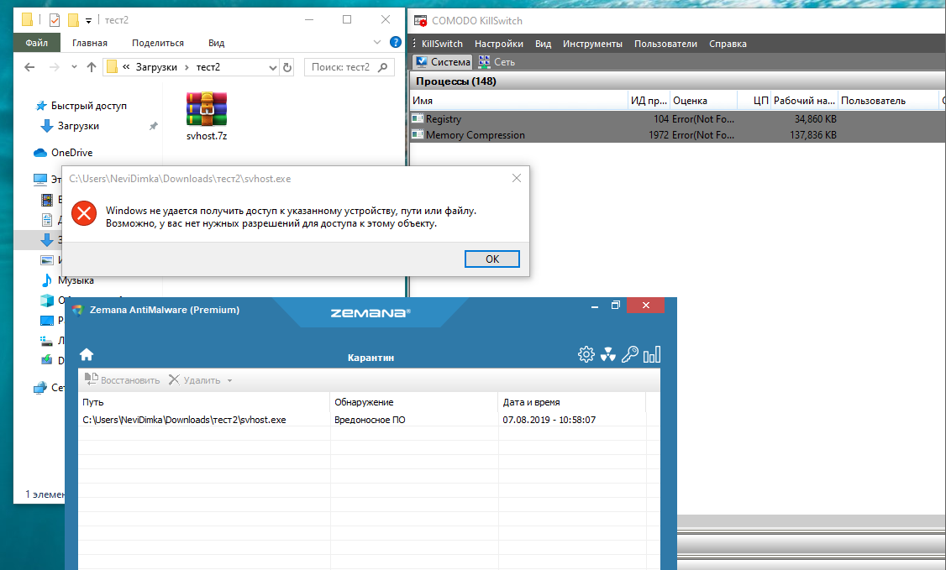Click Quick access star icon
This screenshot has height=570, width=946.
click(41, 106)
